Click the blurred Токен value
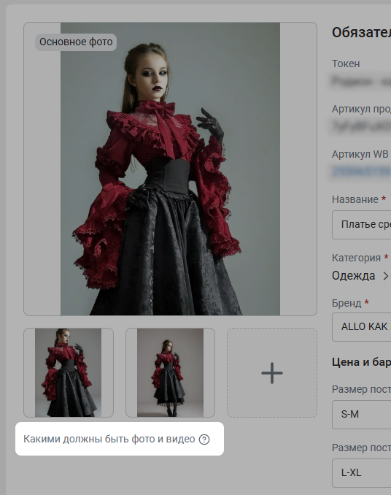The height and width of the screenshot is (495, 391). tap(361, 82)
